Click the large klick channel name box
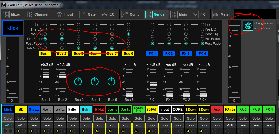This screenshot has height=134, width=279. 13,28
